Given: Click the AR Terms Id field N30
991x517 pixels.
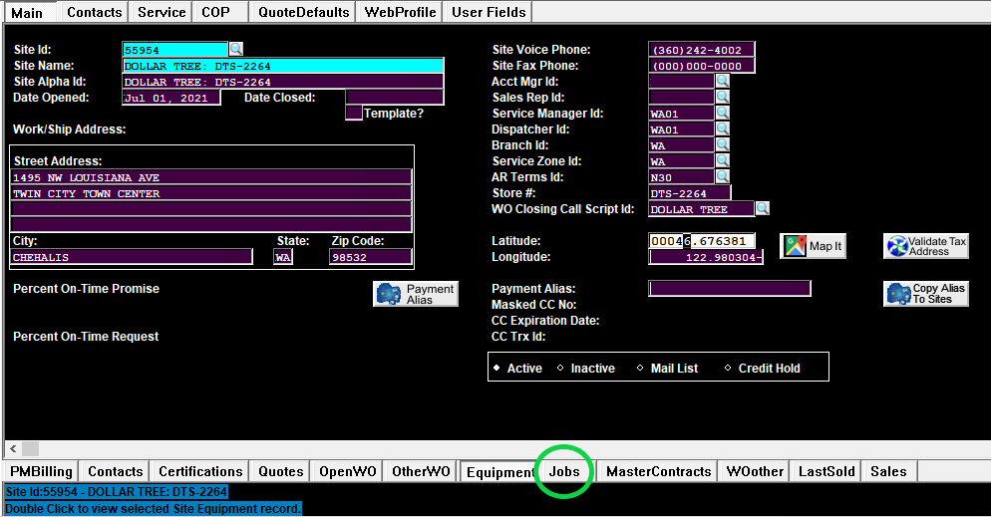Looking at the screenshot, I should click(681, 177).
